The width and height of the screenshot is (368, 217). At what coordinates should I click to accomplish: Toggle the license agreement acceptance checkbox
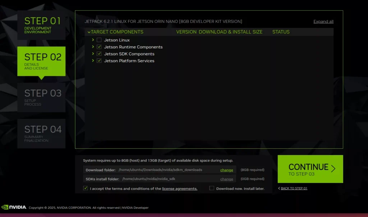coord(86,188)
